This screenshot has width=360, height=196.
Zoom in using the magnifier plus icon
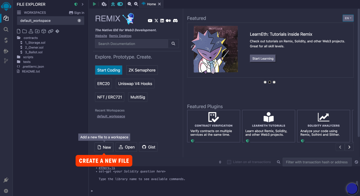(x=136, y=4)
